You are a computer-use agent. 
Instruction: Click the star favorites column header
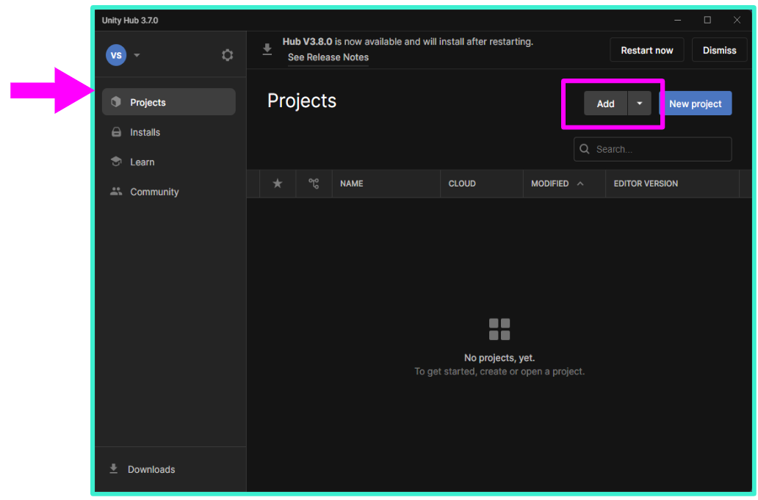278,184
